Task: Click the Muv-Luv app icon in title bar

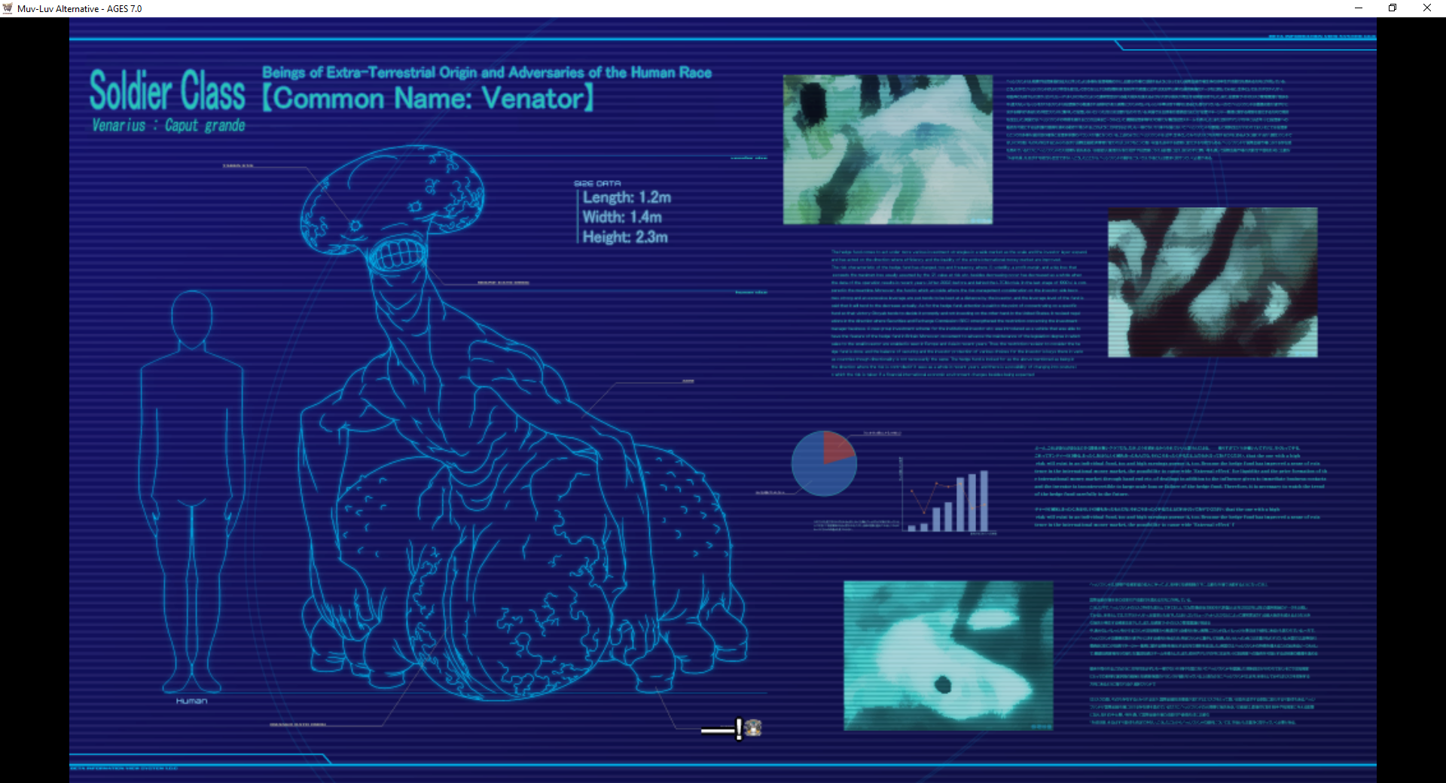Action: [x=8, y=8]
